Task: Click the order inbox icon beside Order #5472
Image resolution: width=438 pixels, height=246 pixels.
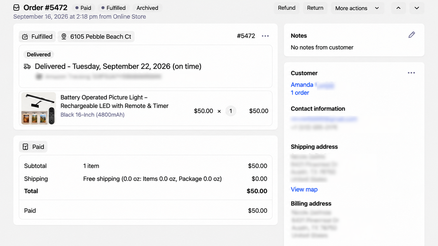Action: coord(17,8)
